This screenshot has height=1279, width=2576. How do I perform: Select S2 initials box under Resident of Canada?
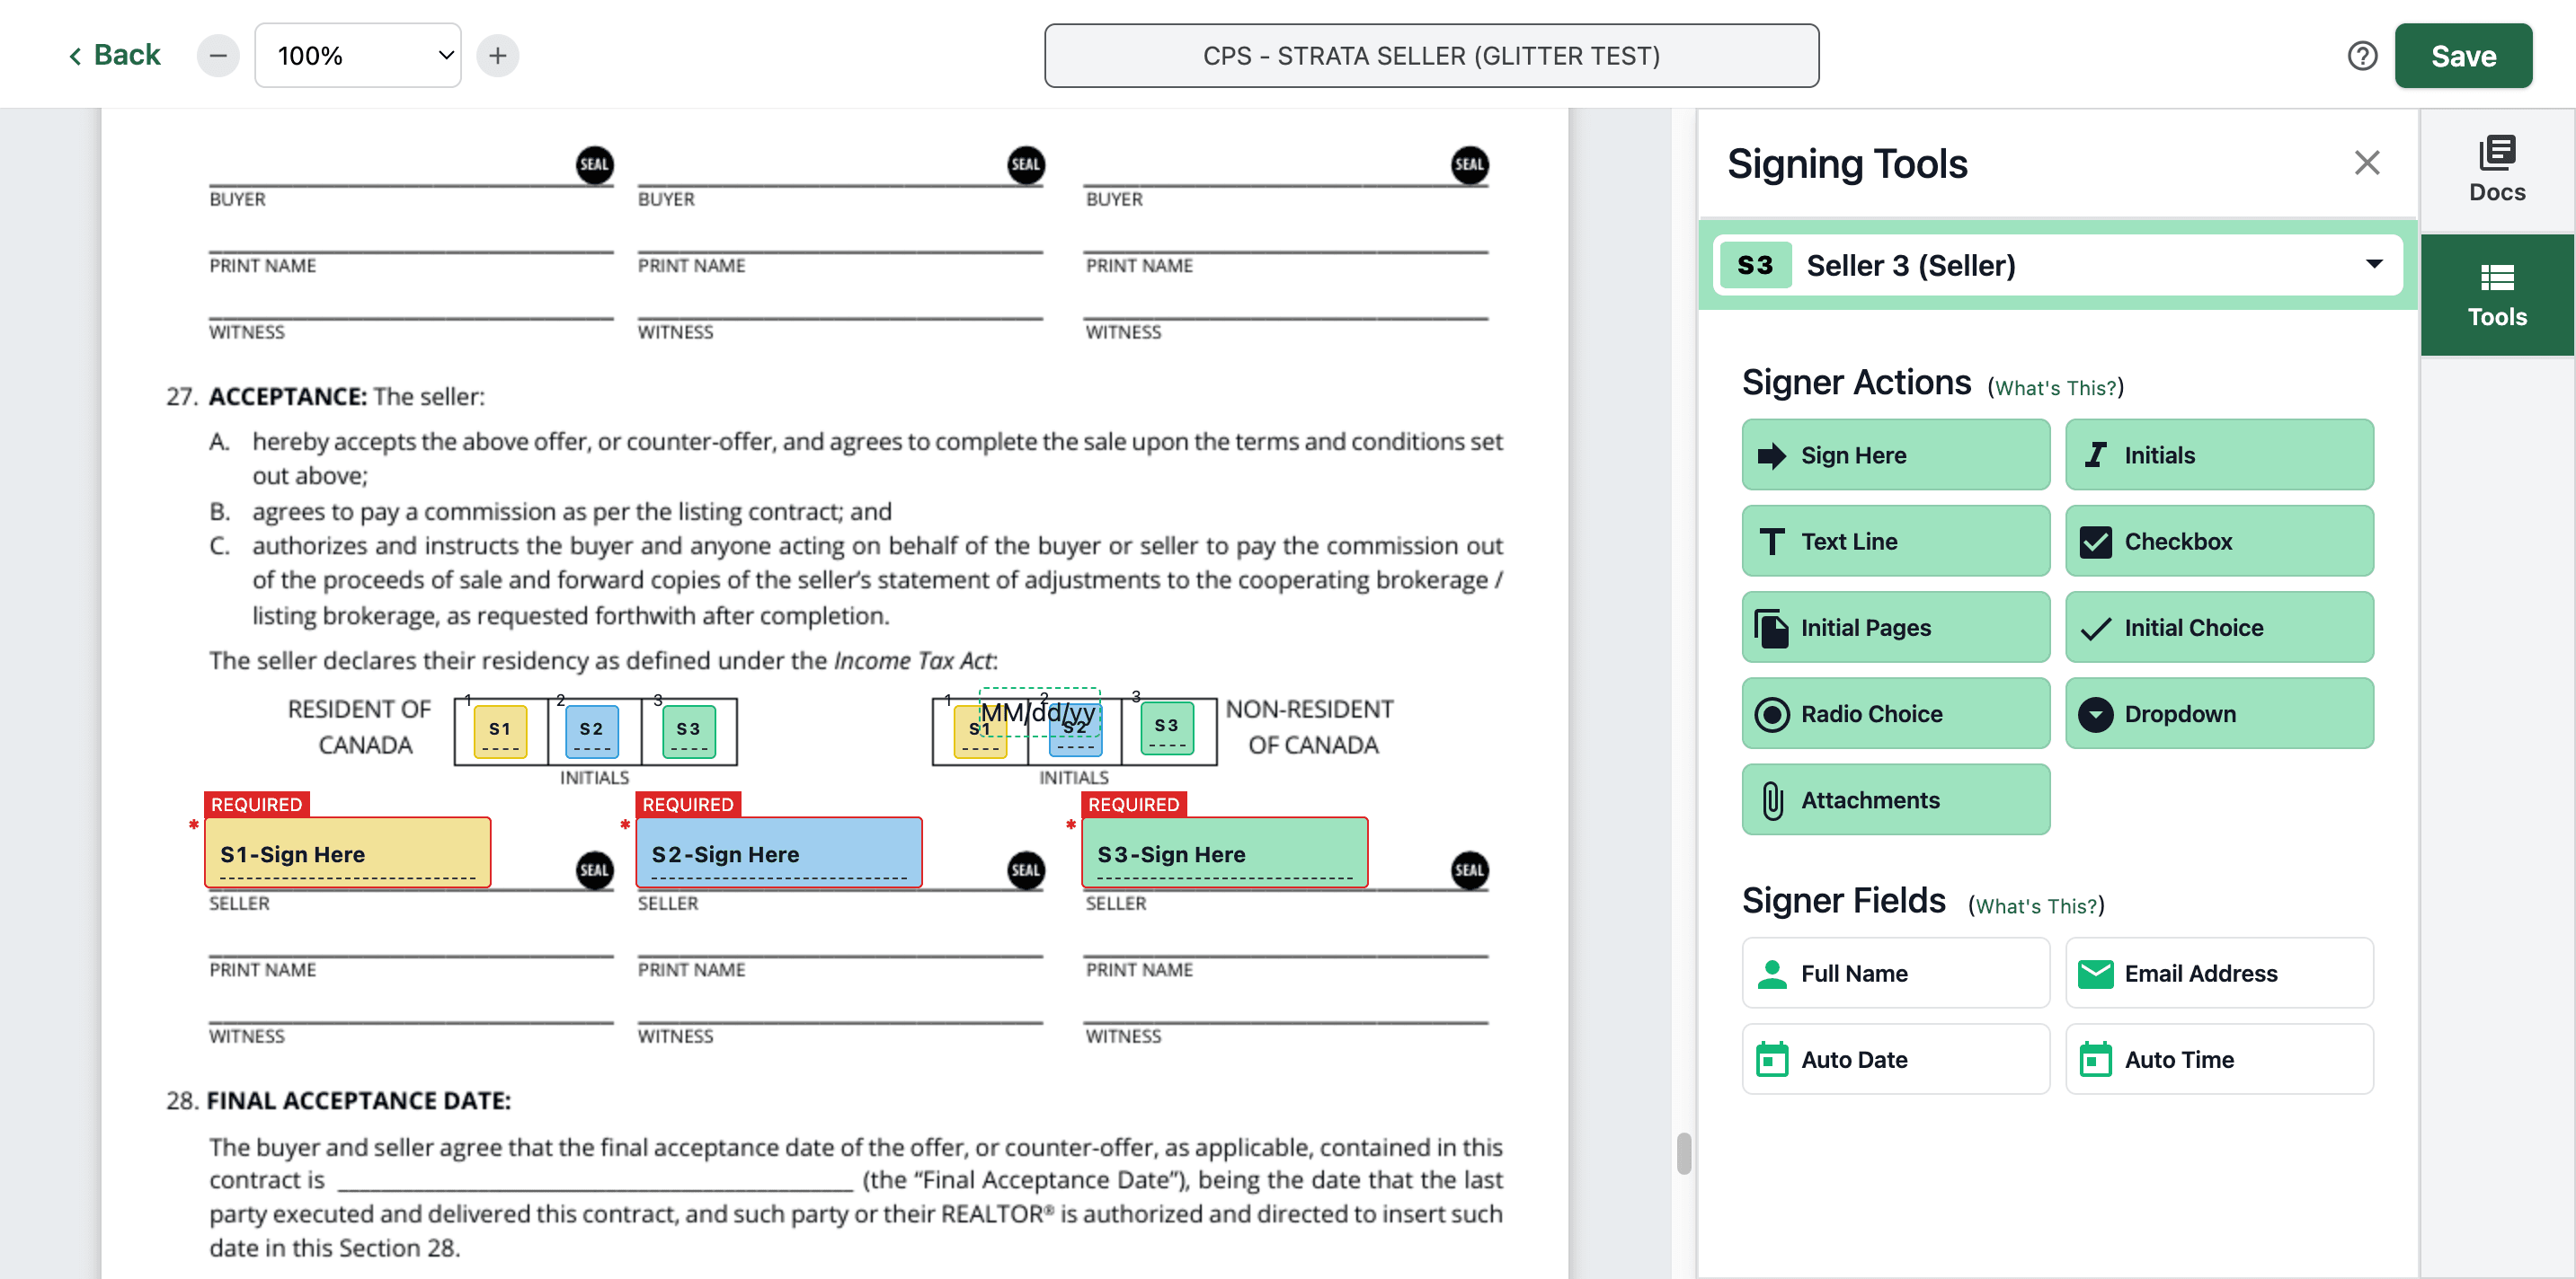coord(591,731)
